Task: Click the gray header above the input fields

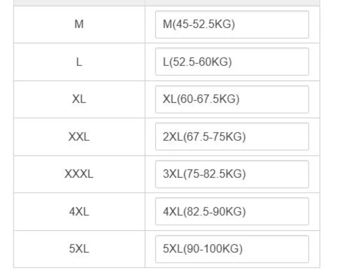Action: (x=232, y=3)
